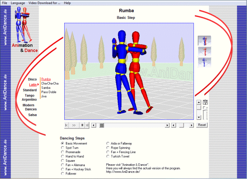
Task: Select the Turkish Towel radio button
Action: click(x=108, y=156)
